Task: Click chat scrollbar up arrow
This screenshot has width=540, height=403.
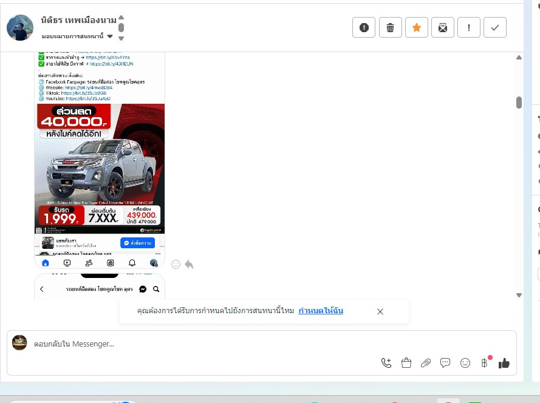Action: 519,58
